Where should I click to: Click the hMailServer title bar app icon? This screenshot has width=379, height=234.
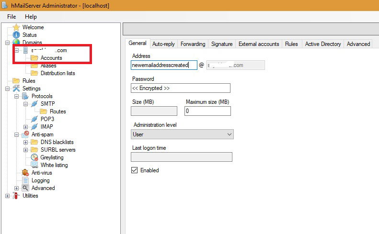(x=5, y=5)
